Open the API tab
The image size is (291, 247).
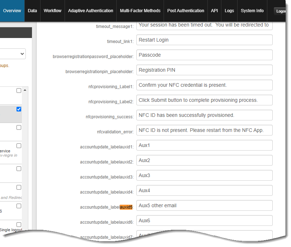(214, 11)
